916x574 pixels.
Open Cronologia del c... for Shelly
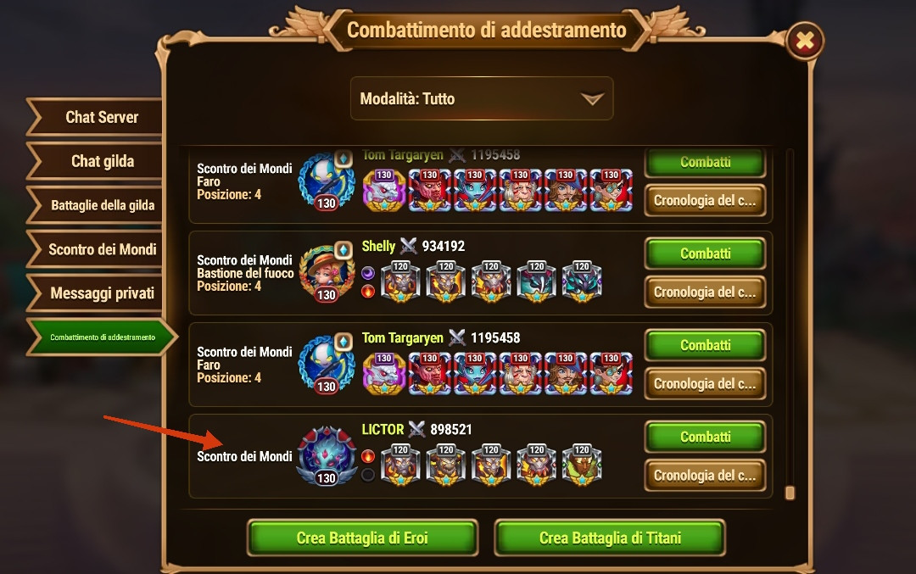click(705, 292)
